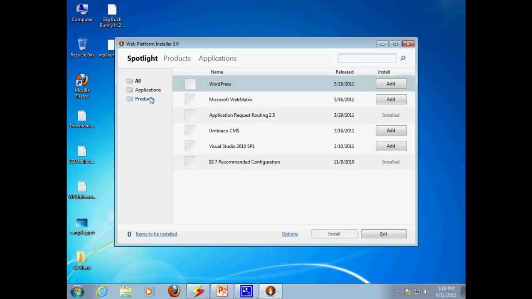The width and height of the screenshot is (532, 299).
Task: Select Applications in the sidebar
Action: click(148, 90)
